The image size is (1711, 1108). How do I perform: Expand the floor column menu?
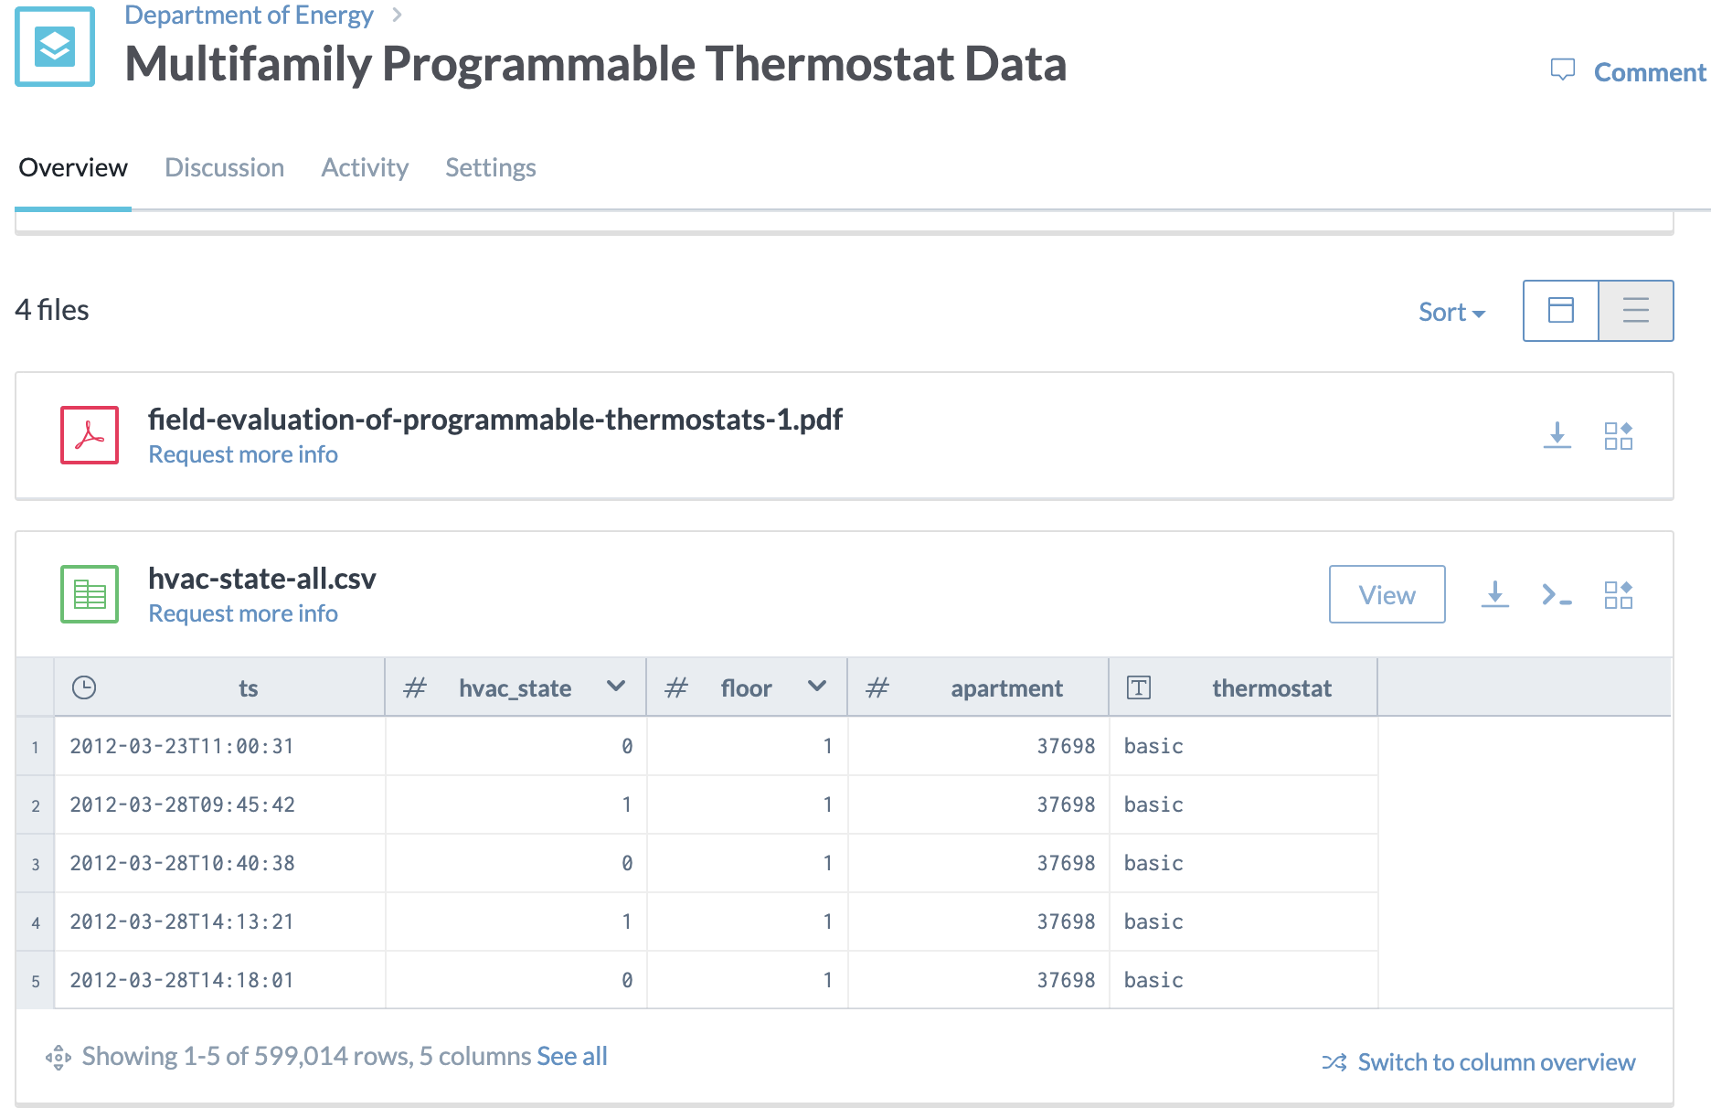pos(817,687)
